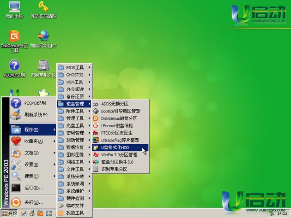
Task: Click the 开始 start button
Action: (x=9, y=213)
